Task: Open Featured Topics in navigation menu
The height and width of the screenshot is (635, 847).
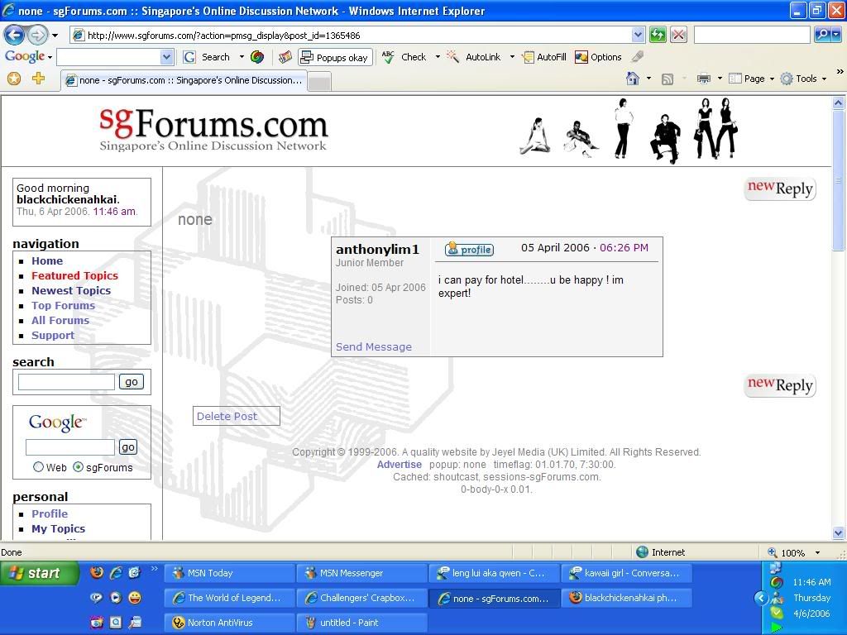Action: [74, 275]
